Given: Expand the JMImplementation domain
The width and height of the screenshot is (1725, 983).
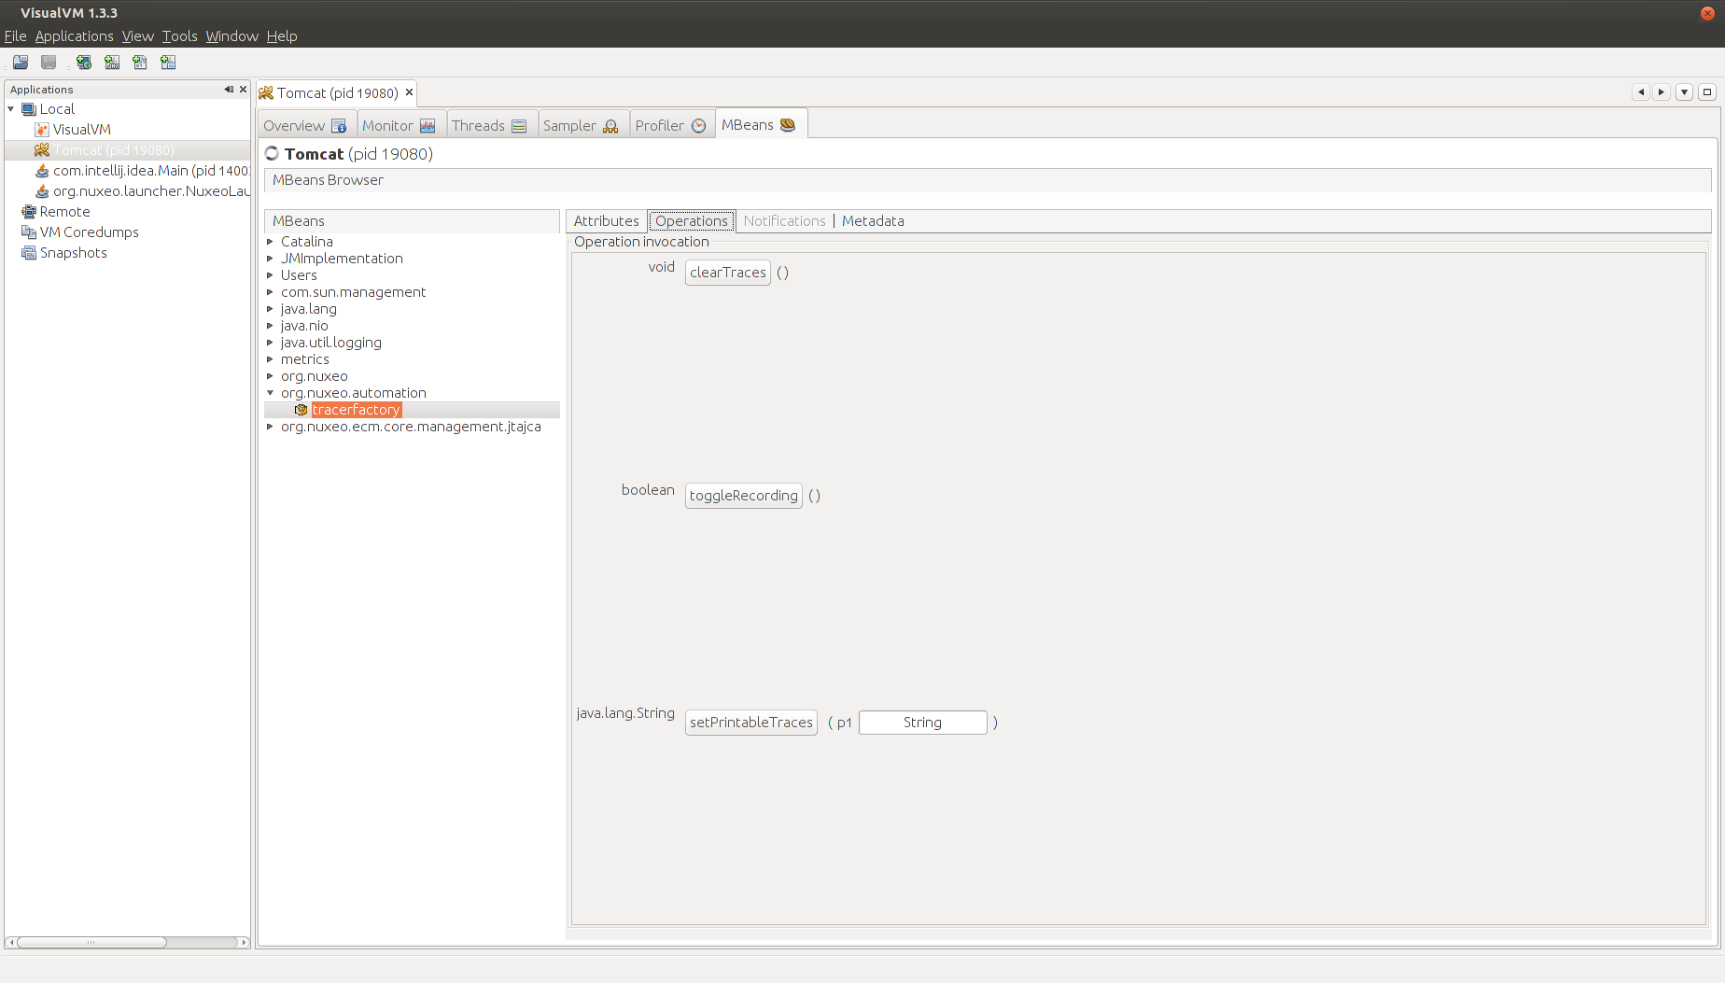Looking at the screenshot, I should (270, 259).
